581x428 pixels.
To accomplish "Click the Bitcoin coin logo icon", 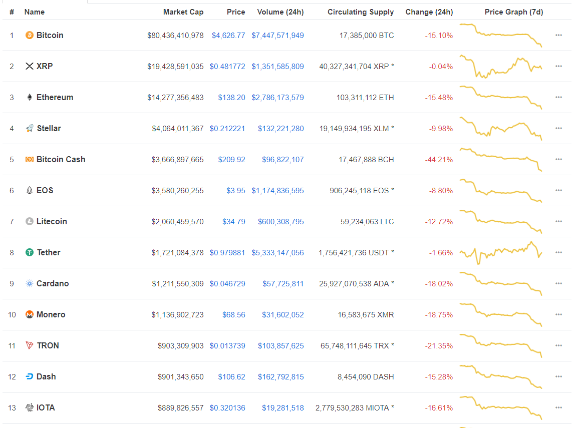I will click(30, 36).
